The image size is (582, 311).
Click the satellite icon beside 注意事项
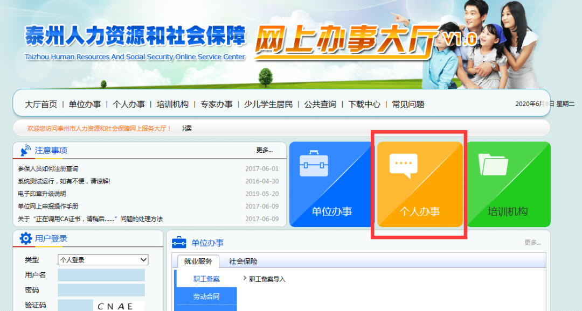pos(26,150)
